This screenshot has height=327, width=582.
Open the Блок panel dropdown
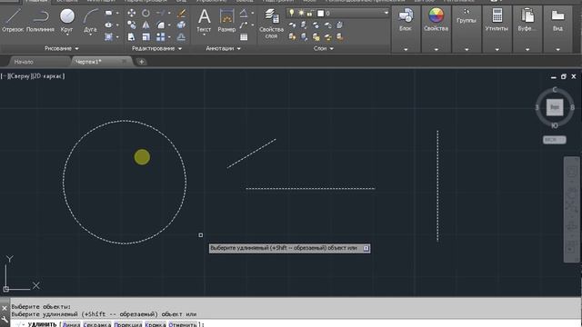(406, 49)
